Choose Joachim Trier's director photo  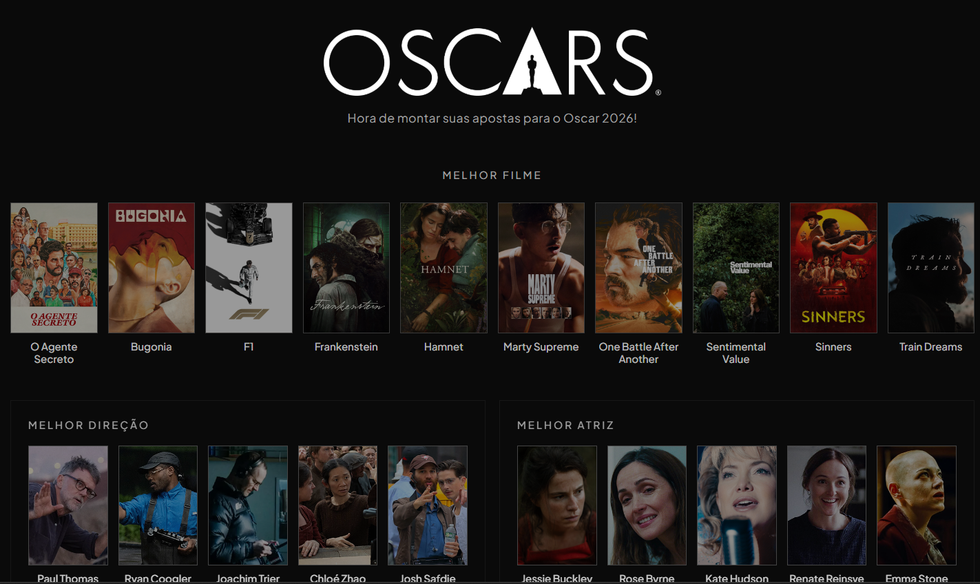pos(248,505)
